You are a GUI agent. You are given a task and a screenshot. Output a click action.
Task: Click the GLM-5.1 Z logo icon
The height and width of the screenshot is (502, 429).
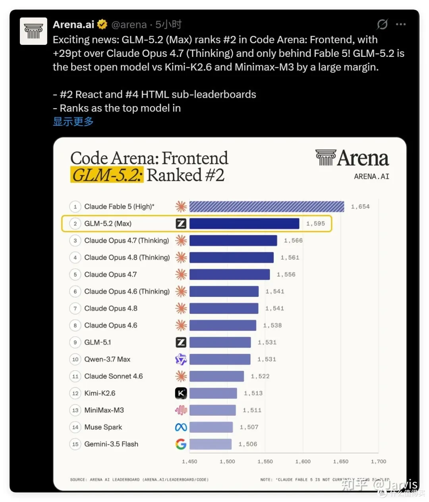pos(181,342)
